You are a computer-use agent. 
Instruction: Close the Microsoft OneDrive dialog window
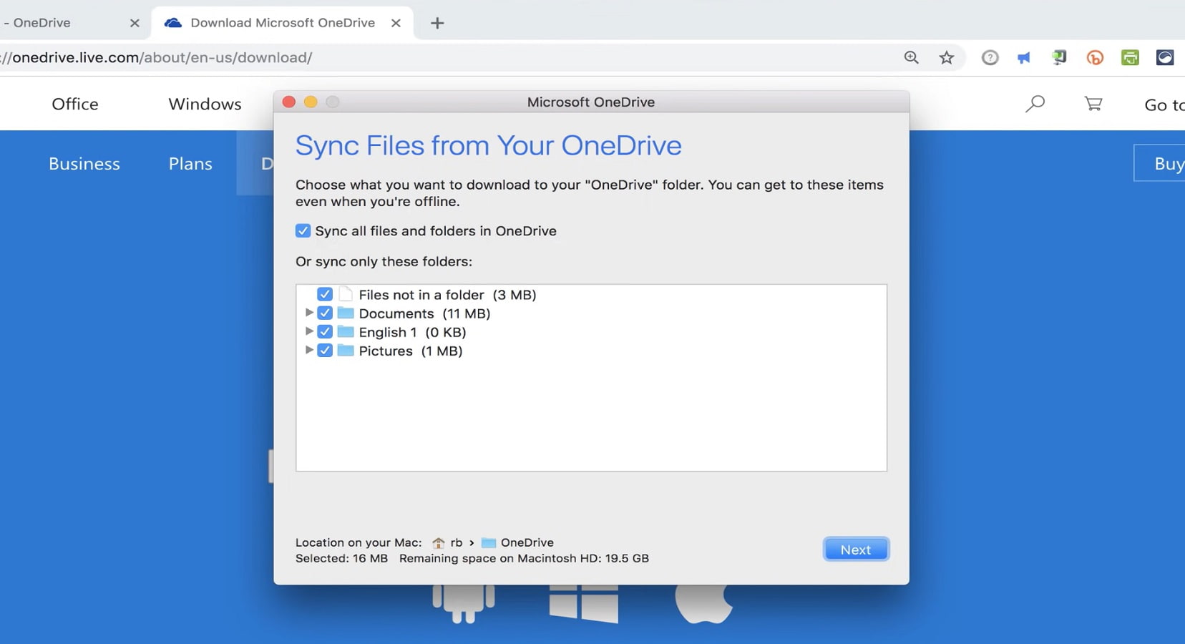[289, 102]
